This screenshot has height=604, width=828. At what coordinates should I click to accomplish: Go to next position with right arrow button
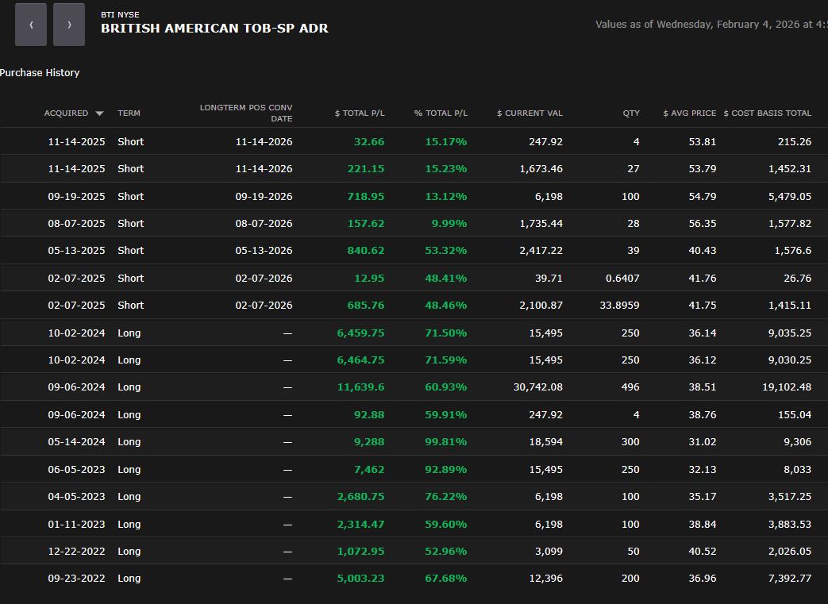click(69, 25)
